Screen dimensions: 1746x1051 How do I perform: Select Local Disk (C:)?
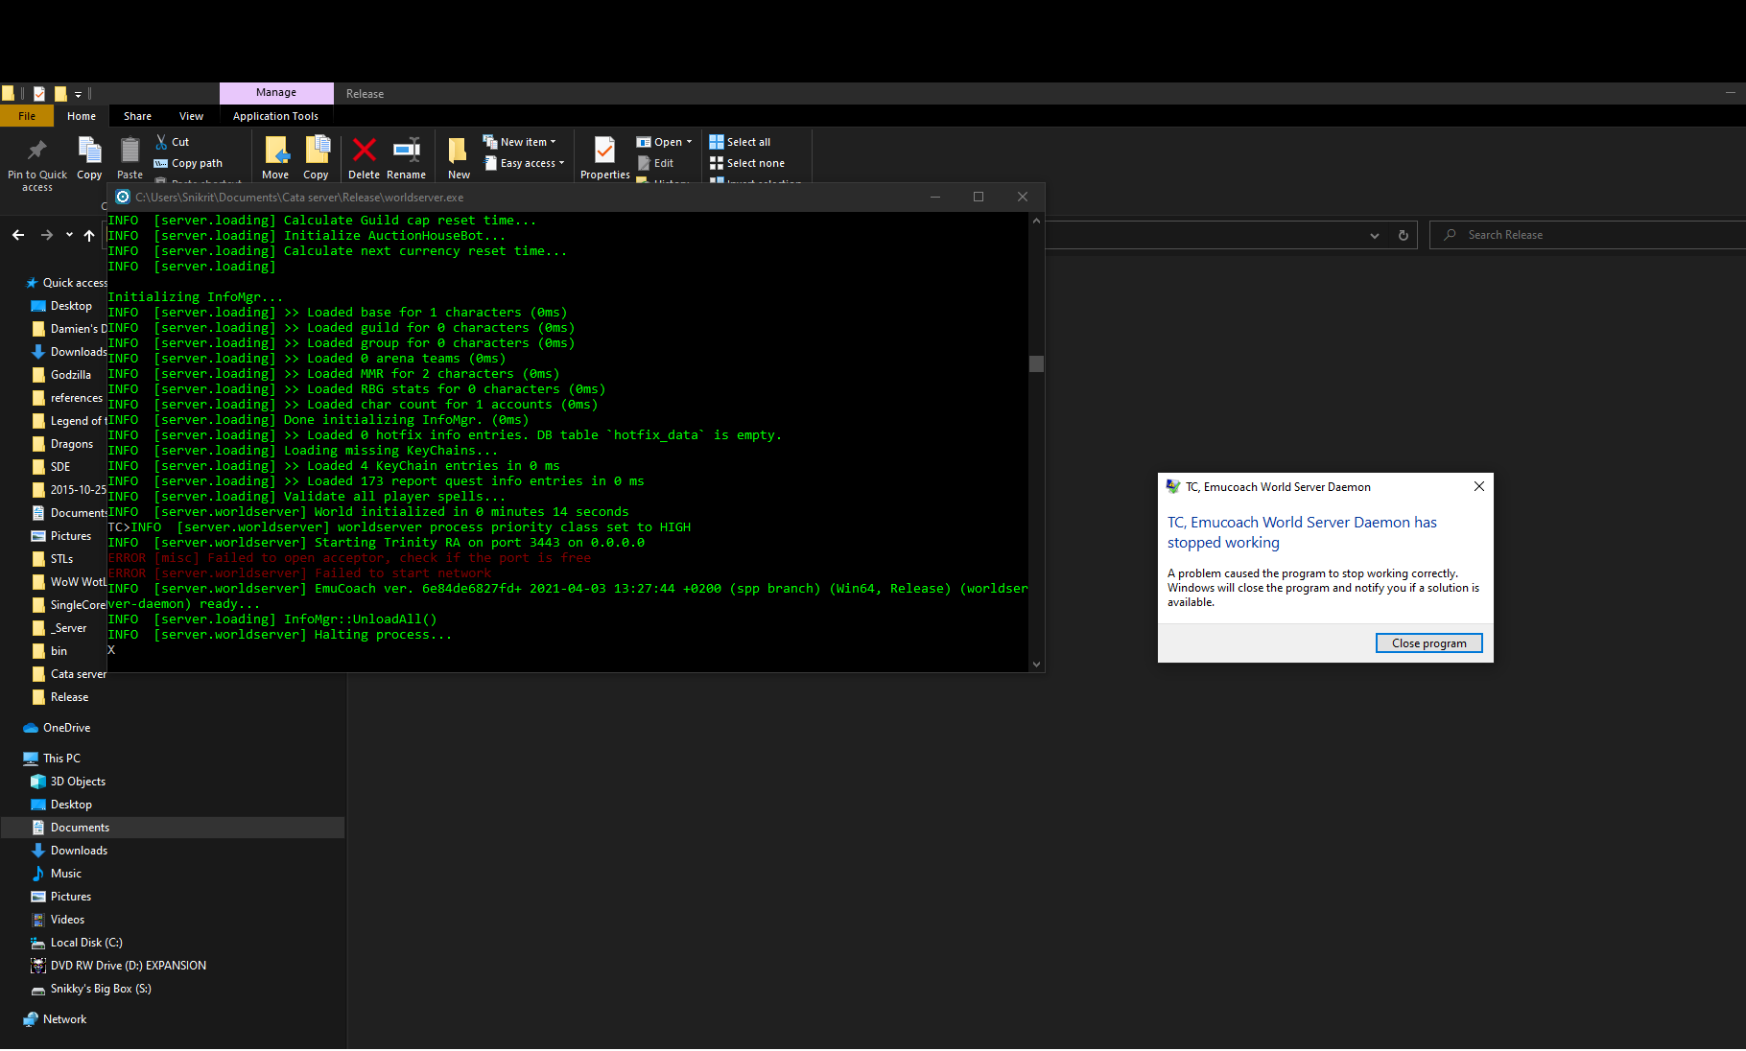point(78,943)
